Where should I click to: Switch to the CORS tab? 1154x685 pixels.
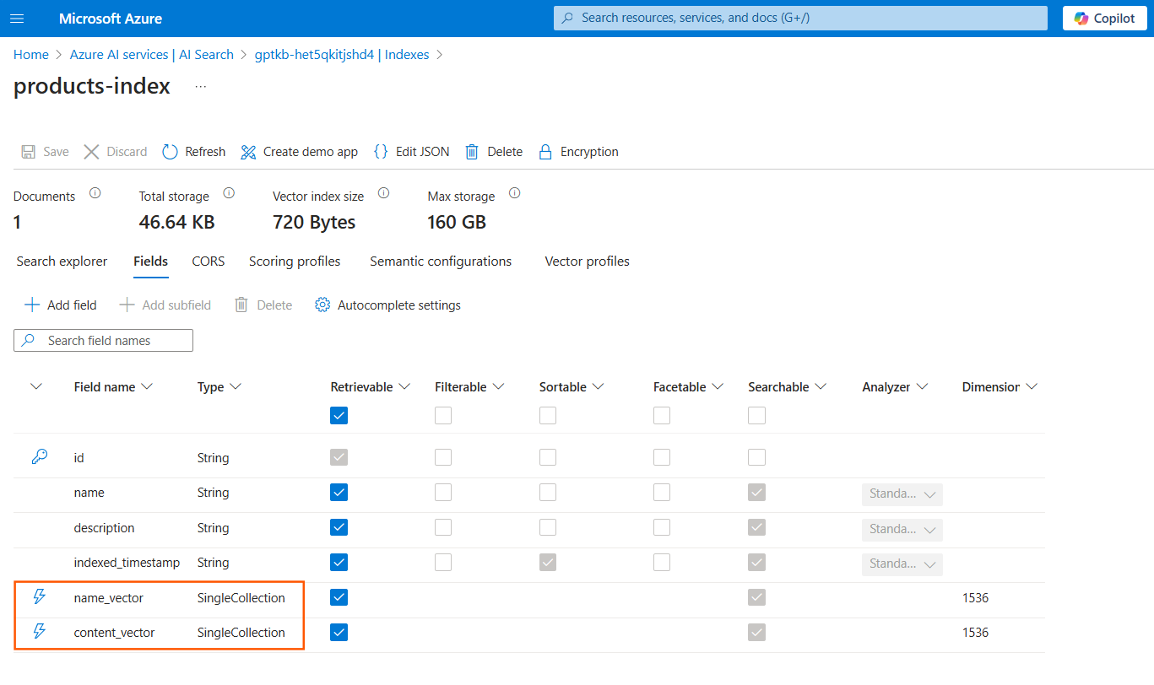(x=208, y=262)
